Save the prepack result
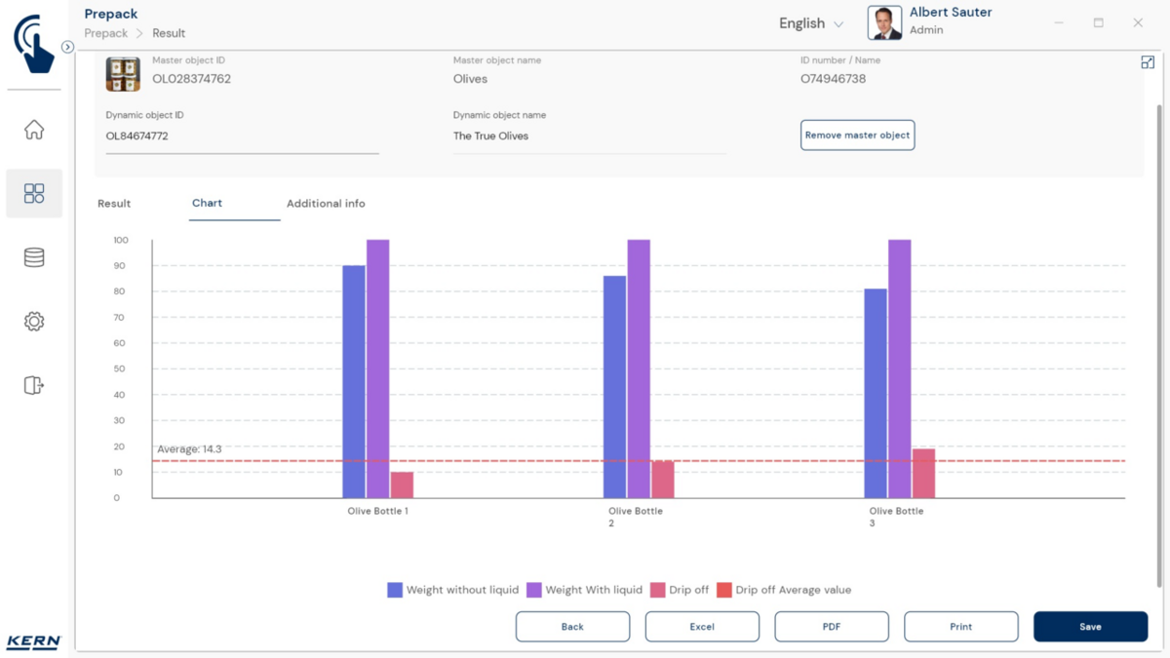 pos(1090,627)
